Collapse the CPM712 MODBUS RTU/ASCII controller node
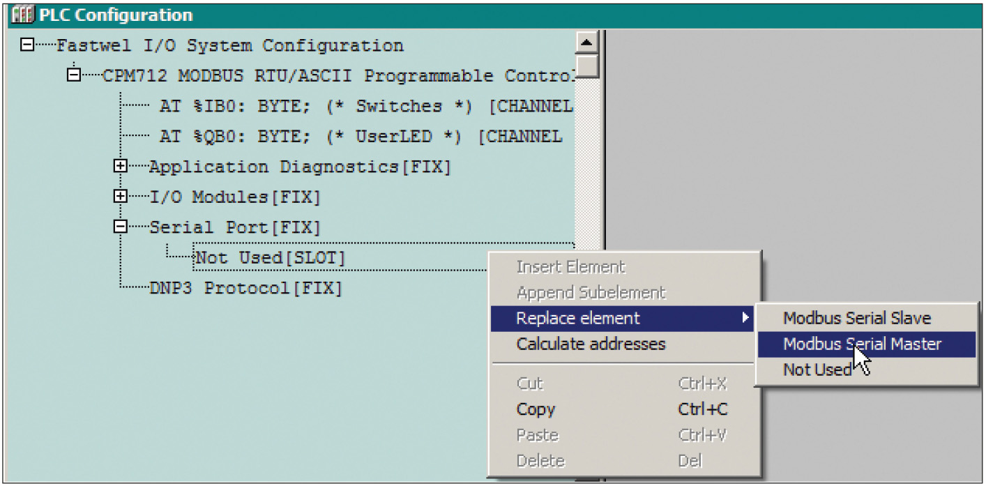The image size is (986, 486). click(74, 75)
